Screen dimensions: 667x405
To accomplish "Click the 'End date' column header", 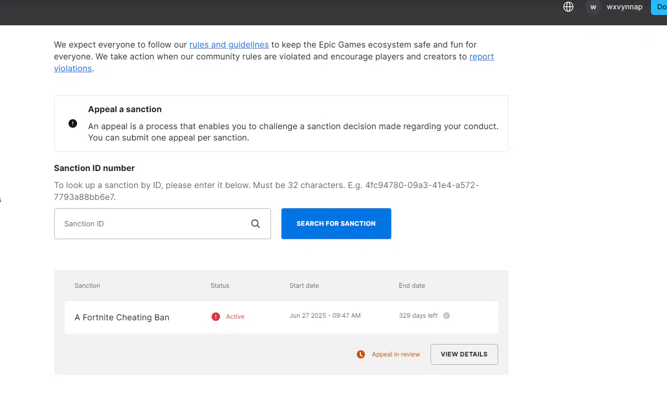I will click(x=412, y=286).
